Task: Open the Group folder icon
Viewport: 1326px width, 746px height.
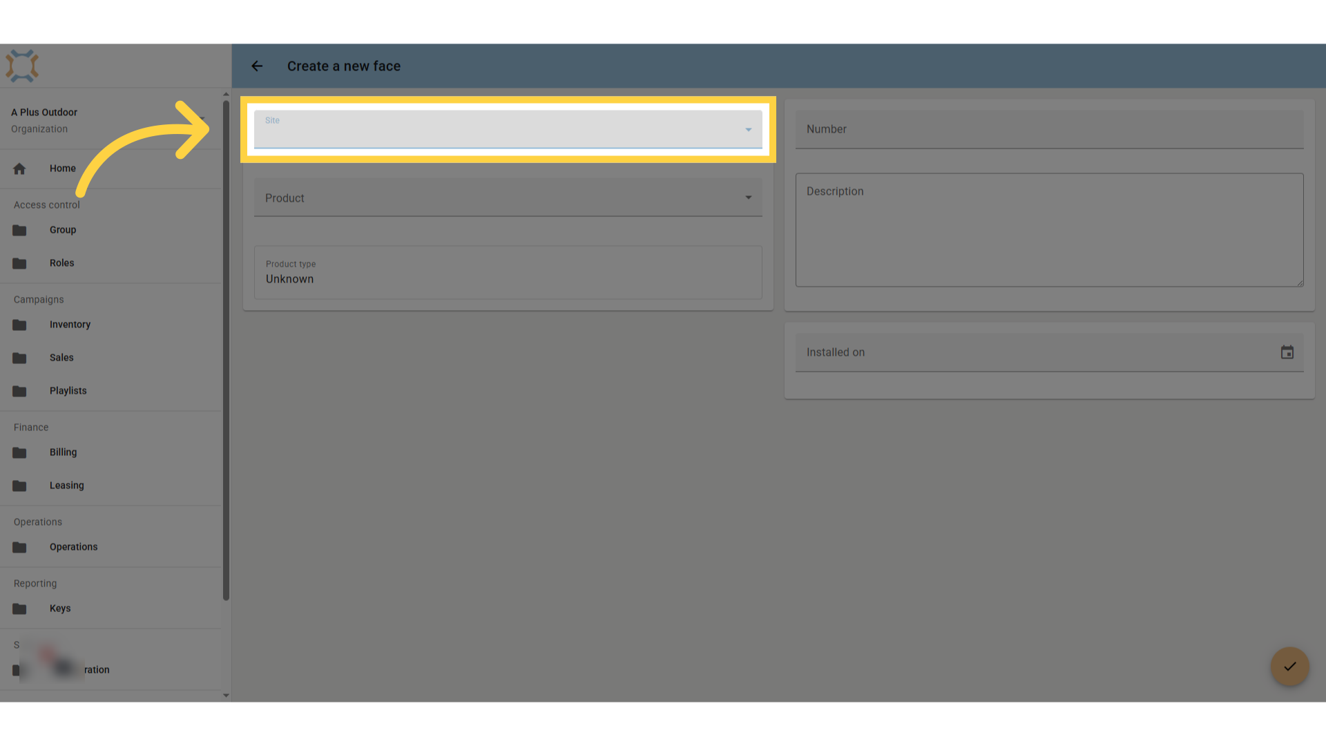Action: pyautogui.click(x=19, y=230)
